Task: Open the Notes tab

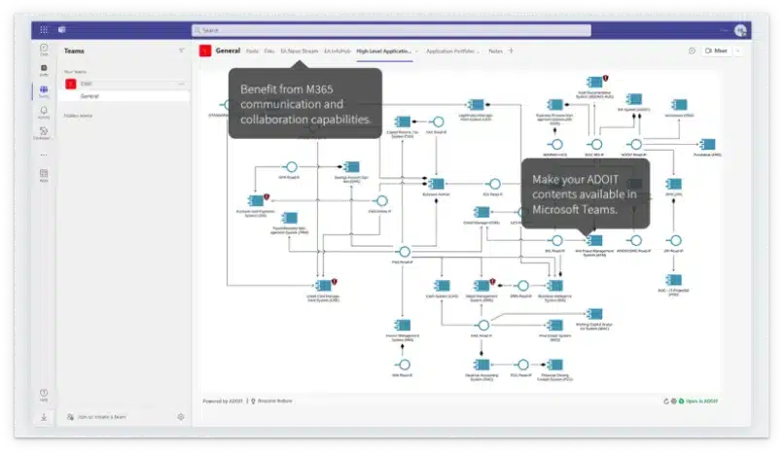Action: pyautogui.click(x=495, y=51)
